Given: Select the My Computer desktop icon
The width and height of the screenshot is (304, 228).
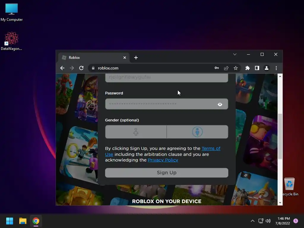Looking at the screenshot, I should (12, 12).
